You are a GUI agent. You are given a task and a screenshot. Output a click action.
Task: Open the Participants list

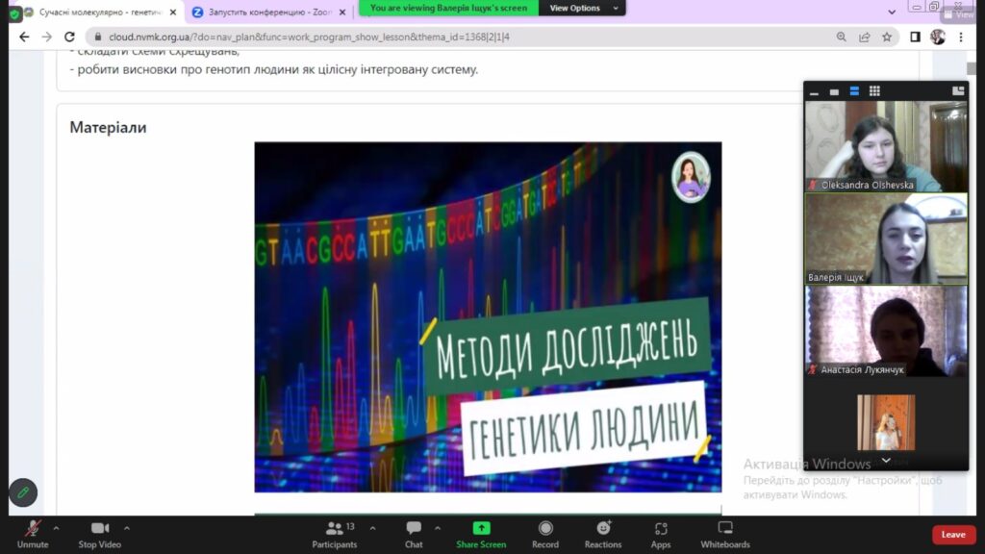[335, 533]
